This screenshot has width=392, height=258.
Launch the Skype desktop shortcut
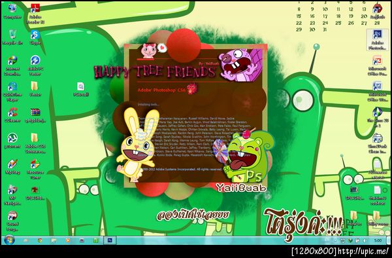click(35, 37)
